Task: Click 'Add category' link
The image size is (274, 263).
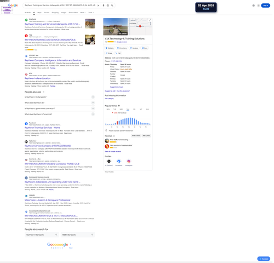Action: 109,99
